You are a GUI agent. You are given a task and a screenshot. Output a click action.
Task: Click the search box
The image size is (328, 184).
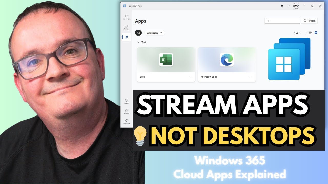282,21
